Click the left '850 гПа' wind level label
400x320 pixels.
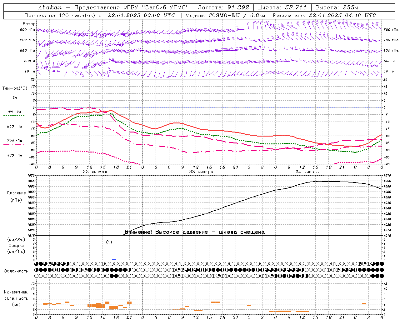click(27, 50)
